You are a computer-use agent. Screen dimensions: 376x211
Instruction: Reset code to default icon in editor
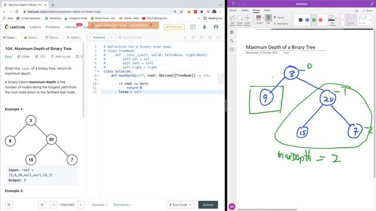[x=202, y=38]
